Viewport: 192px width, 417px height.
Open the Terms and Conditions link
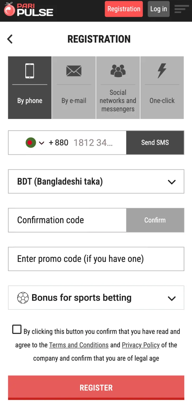click(x=78, y=345)
